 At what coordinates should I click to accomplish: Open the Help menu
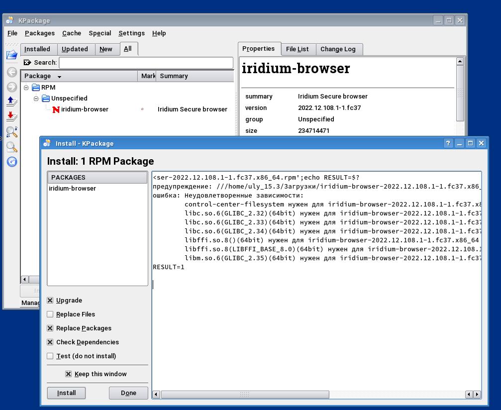tap(159, 33)
